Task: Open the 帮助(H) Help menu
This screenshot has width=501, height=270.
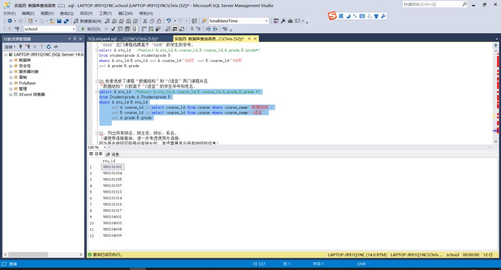Action: click(146, 13)
